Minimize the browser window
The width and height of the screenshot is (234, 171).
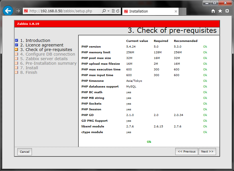[207, 3]
